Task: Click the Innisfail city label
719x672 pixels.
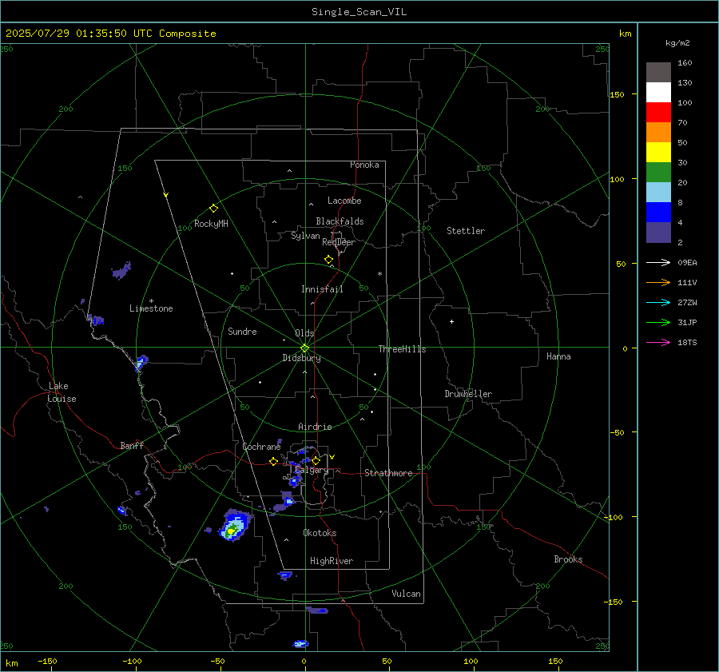Action: coord(322,289)
